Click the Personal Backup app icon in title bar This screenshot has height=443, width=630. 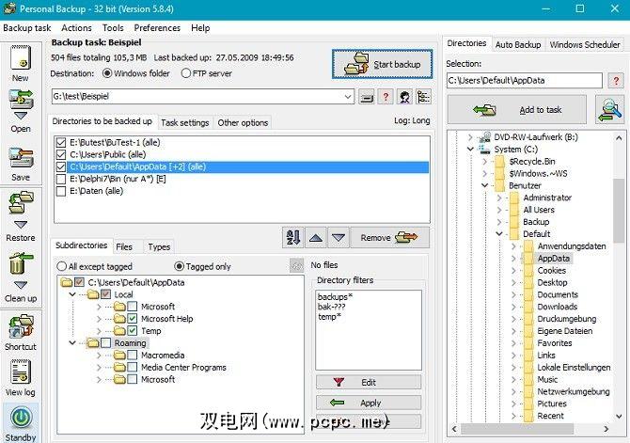[x=8, y=8]
